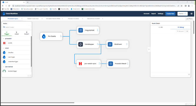
Task: Click the events trigger row text
Action: (x=10, y=43)
